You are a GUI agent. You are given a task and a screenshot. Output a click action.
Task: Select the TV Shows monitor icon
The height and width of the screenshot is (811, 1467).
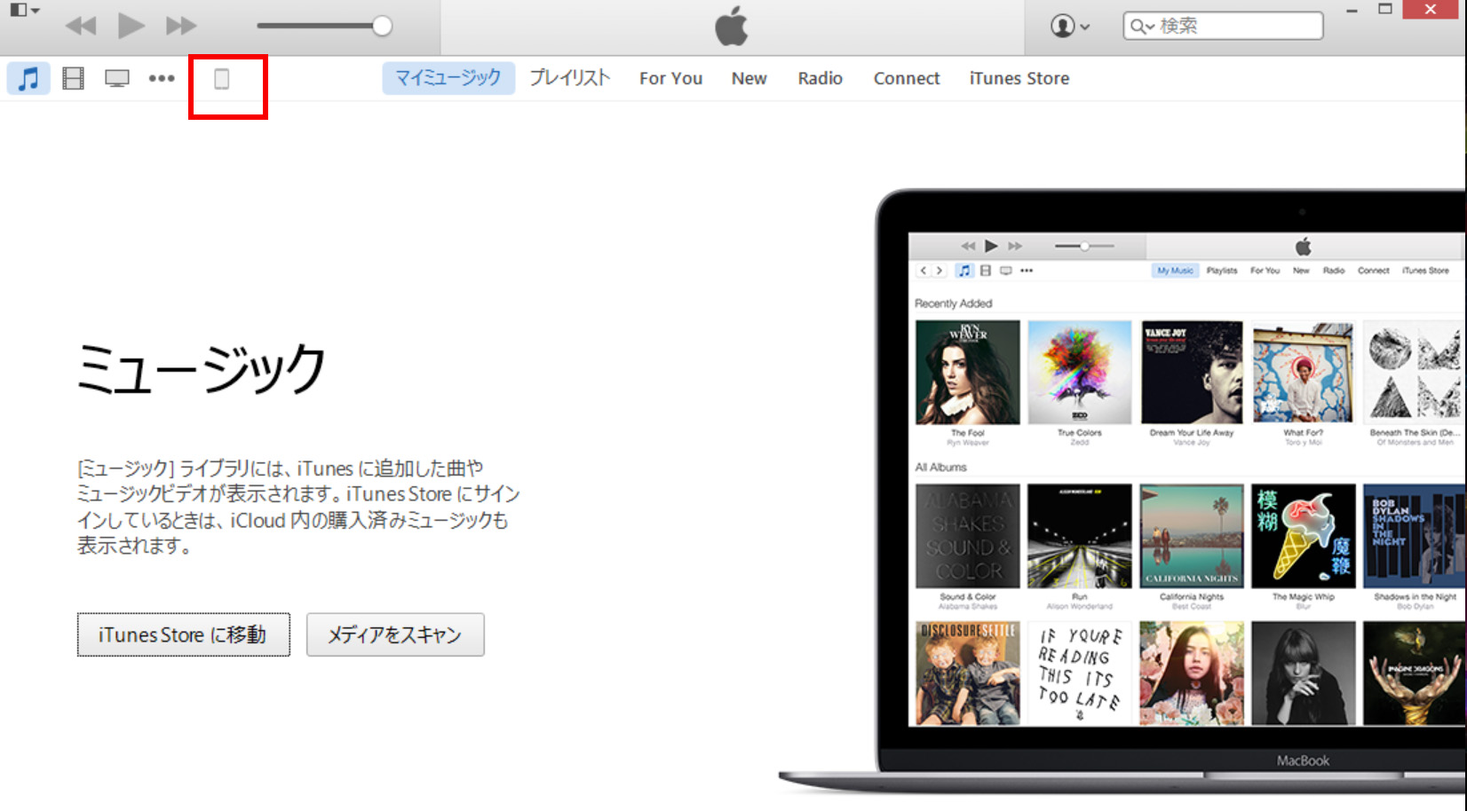[x=117, y=79]
